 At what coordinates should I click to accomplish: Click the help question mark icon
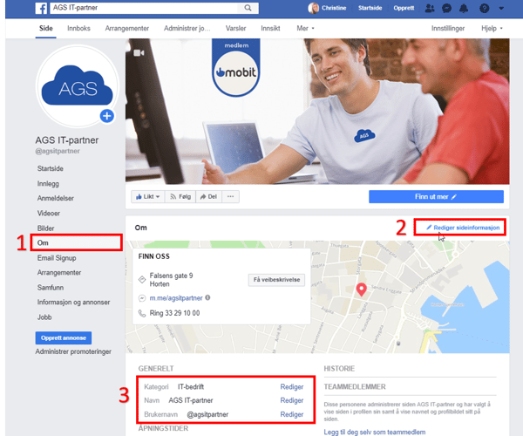pos(485,8)
